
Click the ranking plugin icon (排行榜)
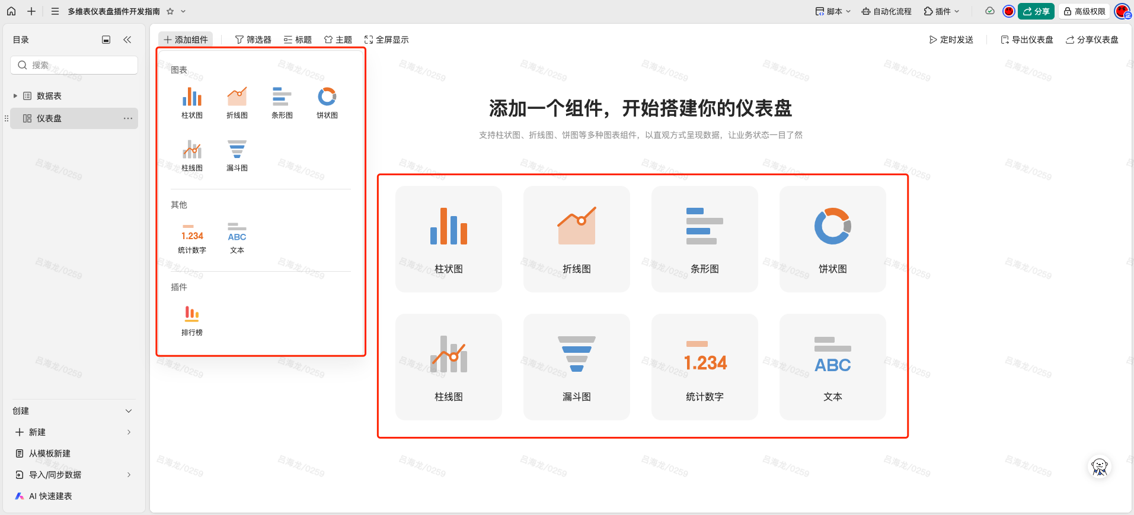click(191, 314)
